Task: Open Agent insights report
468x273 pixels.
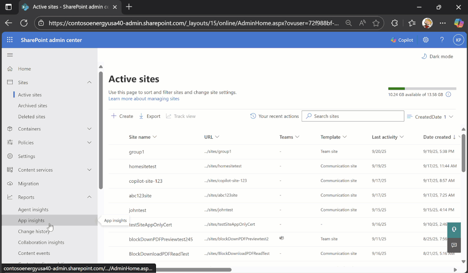Action: coord(33,209)
